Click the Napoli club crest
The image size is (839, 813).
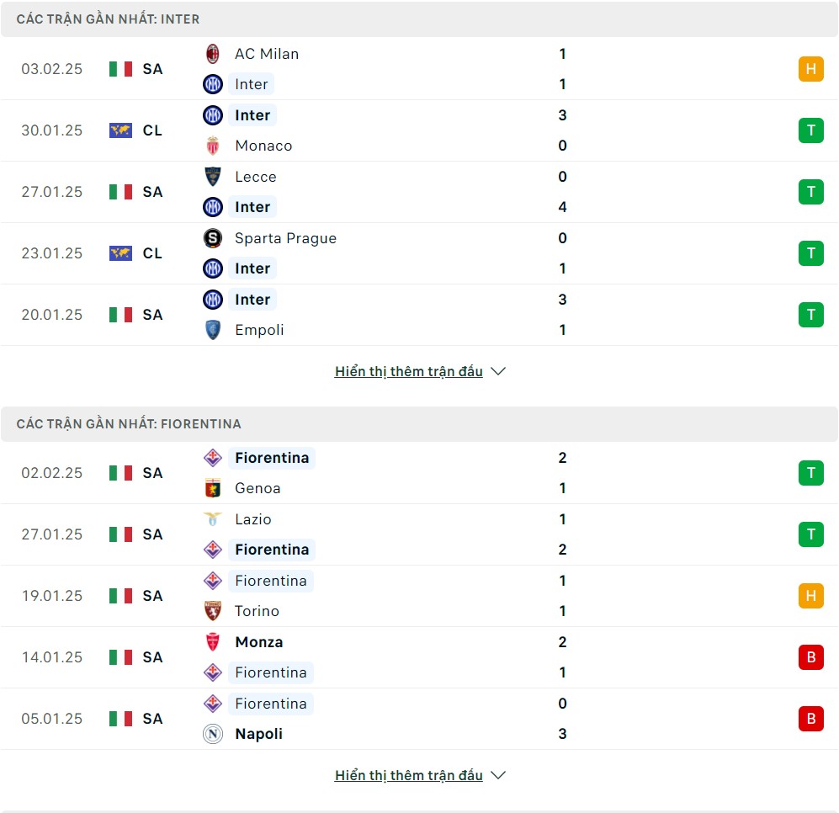coord(212,734)
